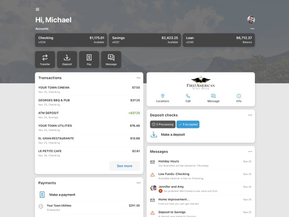Select ATM DEPOSIT transaction
Image resolution: width=289 pixels, height=217 pixels.
(89, 115)
